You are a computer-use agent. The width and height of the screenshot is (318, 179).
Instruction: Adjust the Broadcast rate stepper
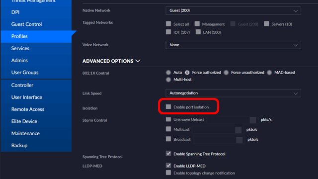click(x=239, y=140)
